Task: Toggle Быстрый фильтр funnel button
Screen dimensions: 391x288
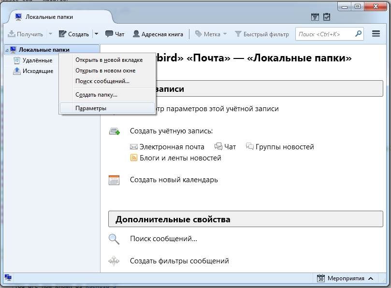Action: tap(262, 34)
